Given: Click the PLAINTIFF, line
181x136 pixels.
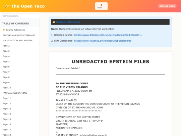Looking at the screenshot, I should coord(62,124).
